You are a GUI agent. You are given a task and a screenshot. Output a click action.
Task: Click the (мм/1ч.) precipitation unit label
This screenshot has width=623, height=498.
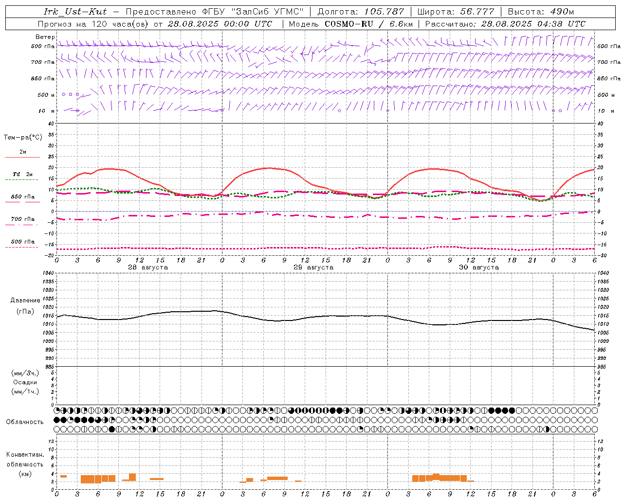tap(25, 391)
